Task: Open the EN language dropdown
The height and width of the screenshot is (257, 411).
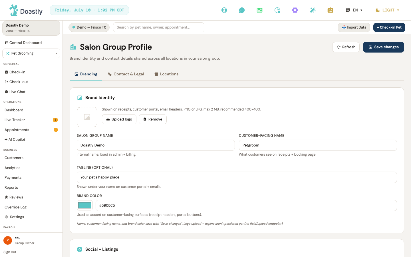Action: pyautogui.click(x=354, y=10)
